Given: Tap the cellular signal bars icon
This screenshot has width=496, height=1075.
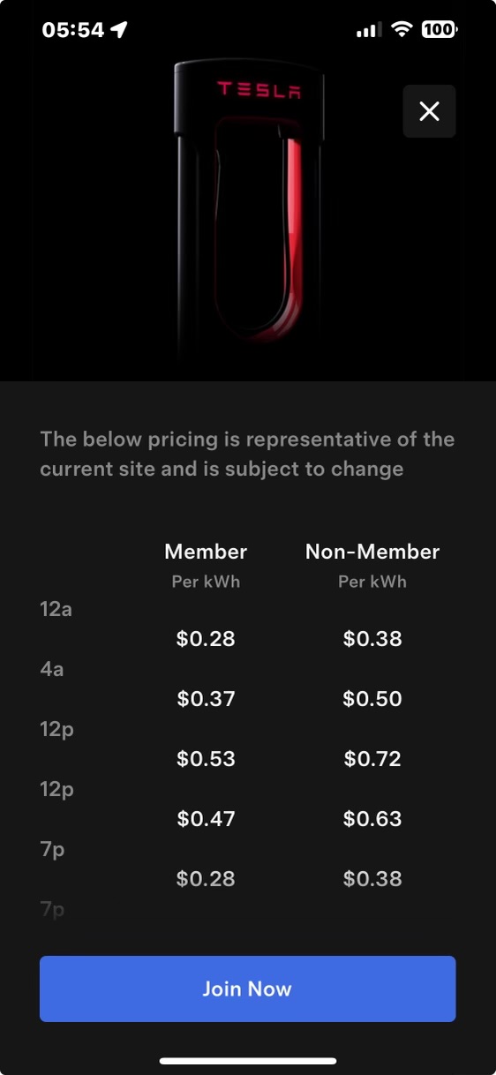Looking at the screenshot, I should pos(369,31).
